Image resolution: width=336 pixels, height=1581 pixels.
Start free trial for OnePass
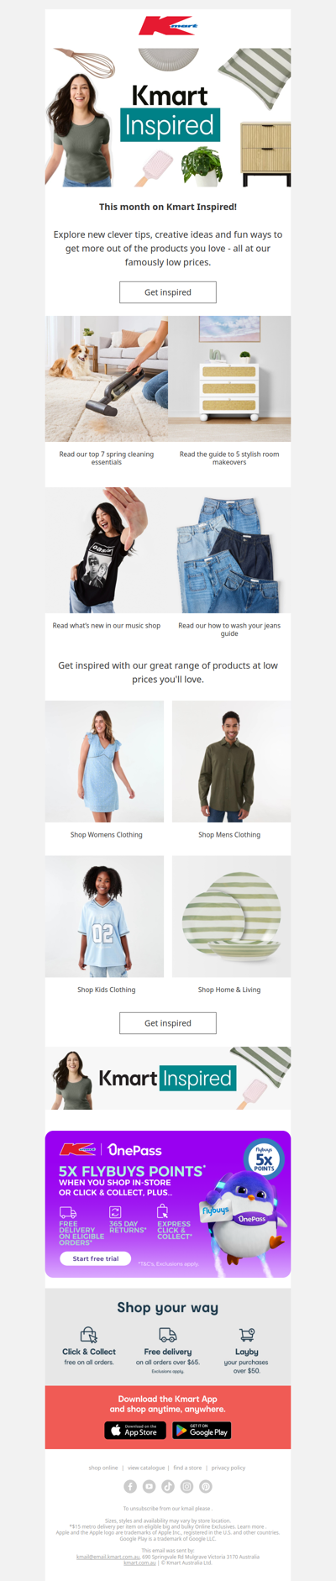[96, 1258]
